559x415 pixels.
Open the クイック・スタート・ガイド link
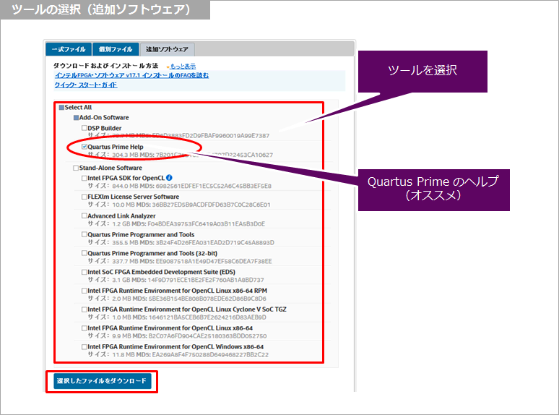point(85,85)
